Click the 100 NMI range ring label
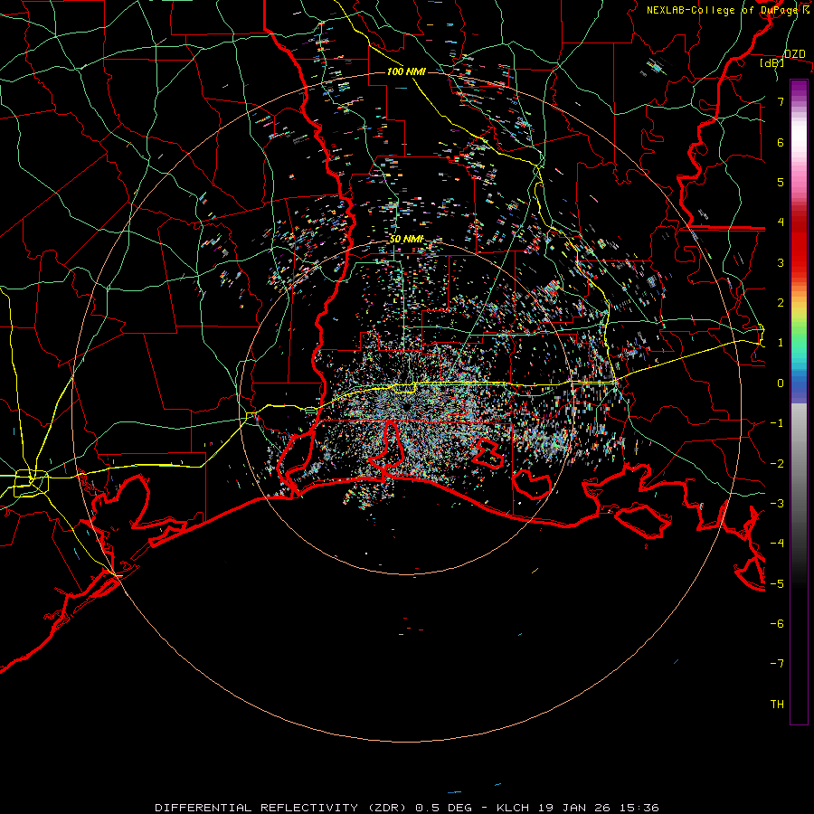The height and width of the screenshot is (814, 814). click(406, 71)
